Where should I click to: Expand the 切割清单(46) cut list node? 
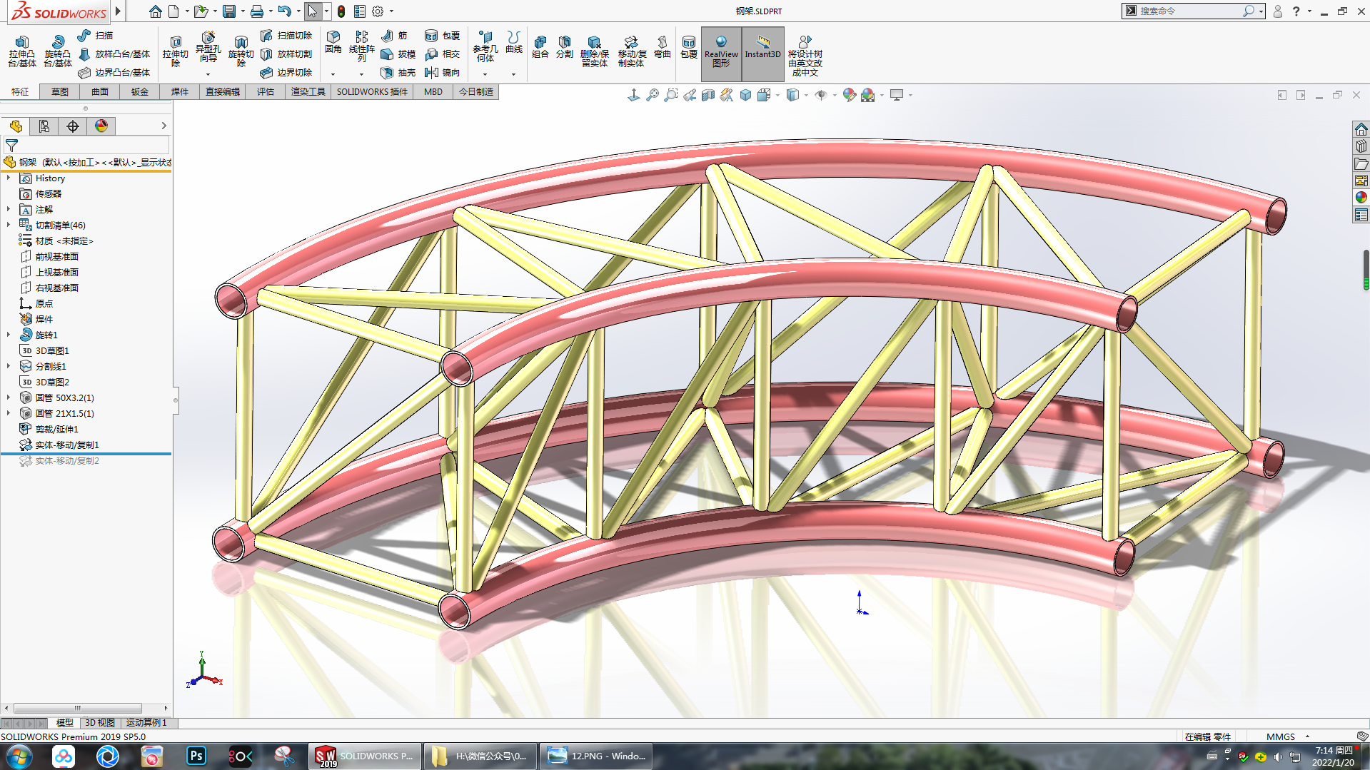click(x=9, y=226)
